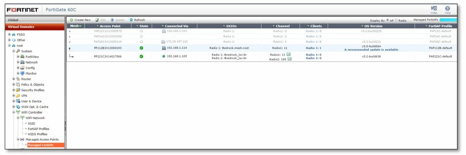Expand the FortiView tree node
Screen dimensions: 466x155
(18, 57)
